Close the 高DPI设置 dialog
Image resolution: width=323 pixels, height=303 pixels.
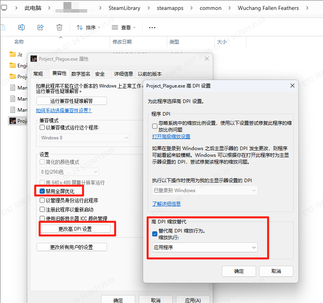292,86
